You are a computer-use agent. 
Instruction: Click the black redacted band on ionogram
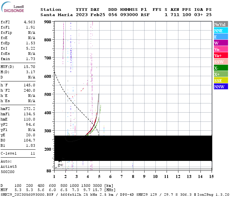(133, 148)
